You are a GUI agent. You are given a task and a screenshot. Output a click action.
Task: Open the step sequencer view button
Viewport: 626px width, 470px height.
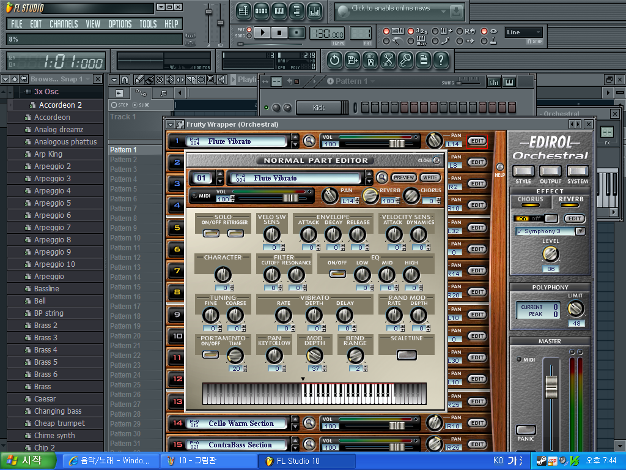coord(261,11)
